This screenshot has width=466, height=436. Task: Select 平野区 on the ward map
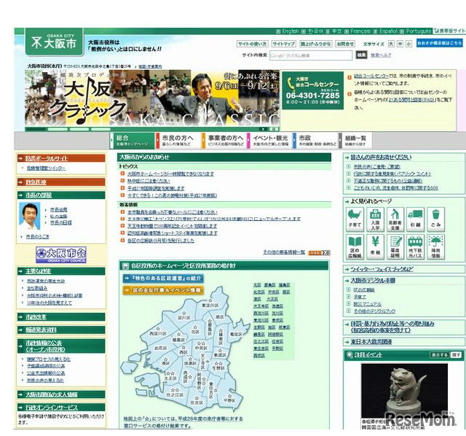(229, 400)
